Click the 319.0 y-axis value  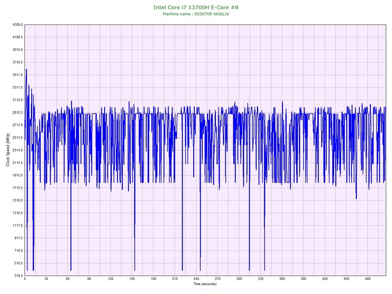[x=18, y=276]
